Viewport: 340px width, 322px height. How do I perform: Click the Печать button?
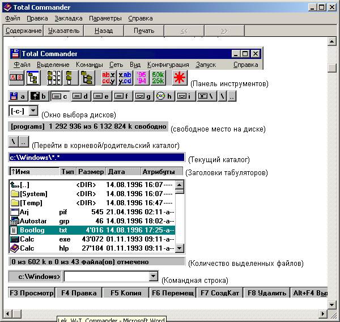click(144, 31)
